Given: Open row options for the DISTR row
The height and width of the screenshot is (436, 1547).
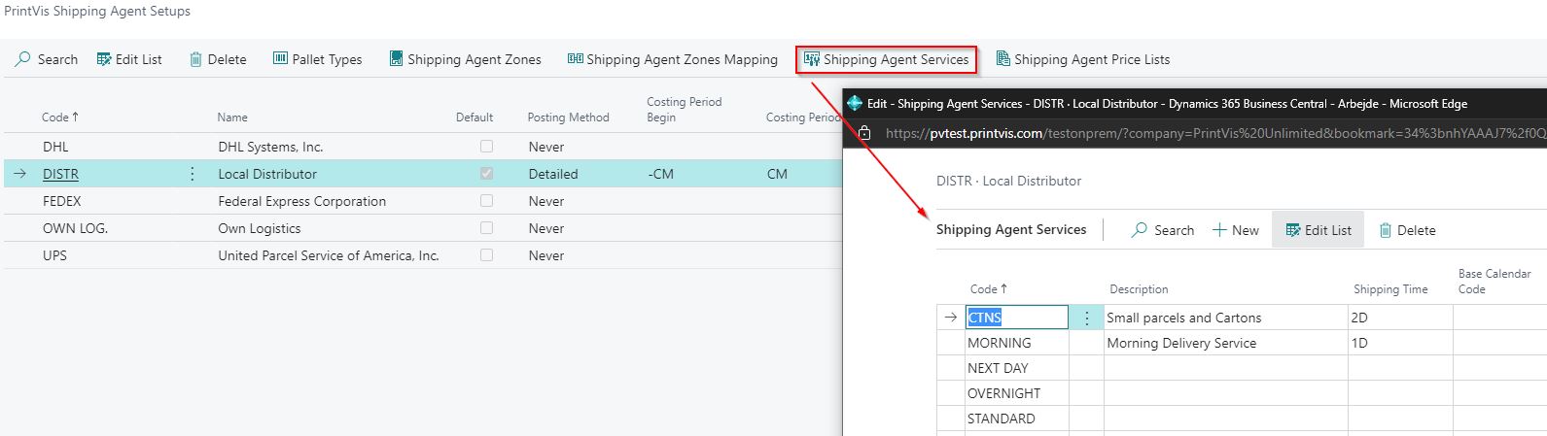Looking at the screenshot, I should pos(192,174).
